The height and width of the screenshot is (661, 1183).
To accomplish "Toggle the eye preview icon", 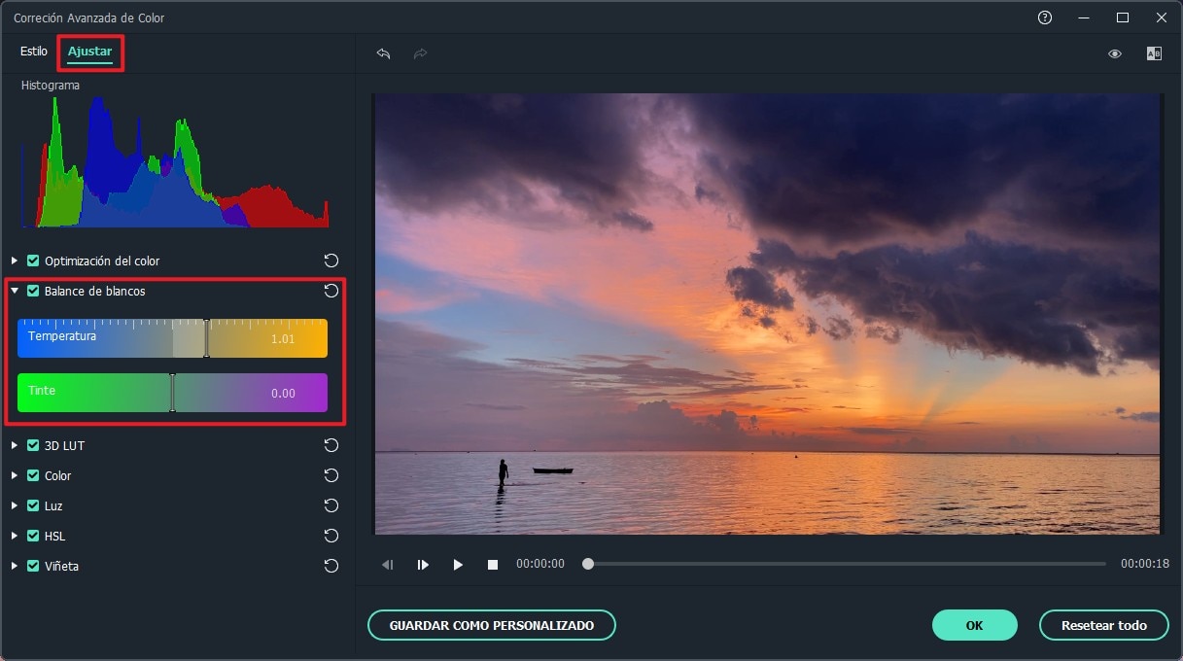I will click(x=1115, y=53).
